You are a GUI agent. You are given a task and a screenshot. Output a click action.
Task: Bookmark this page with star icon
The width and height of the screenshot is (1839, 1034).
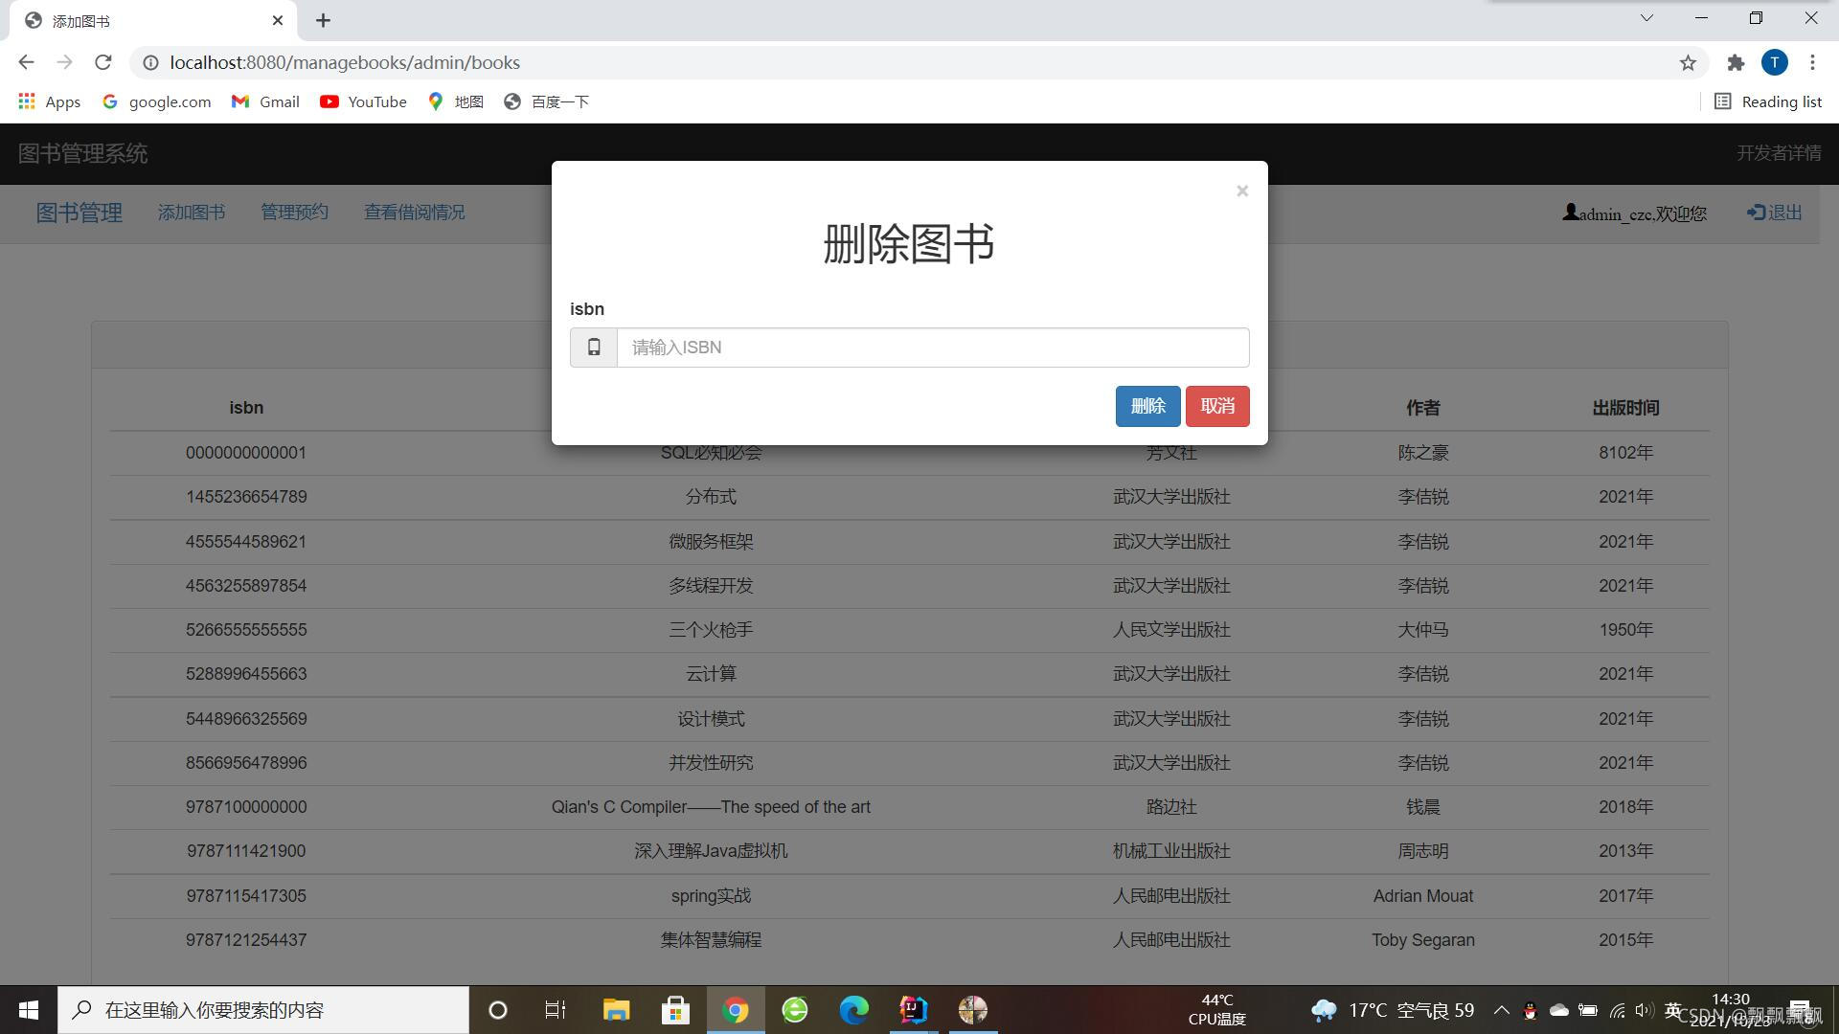tap(1687, 63)
